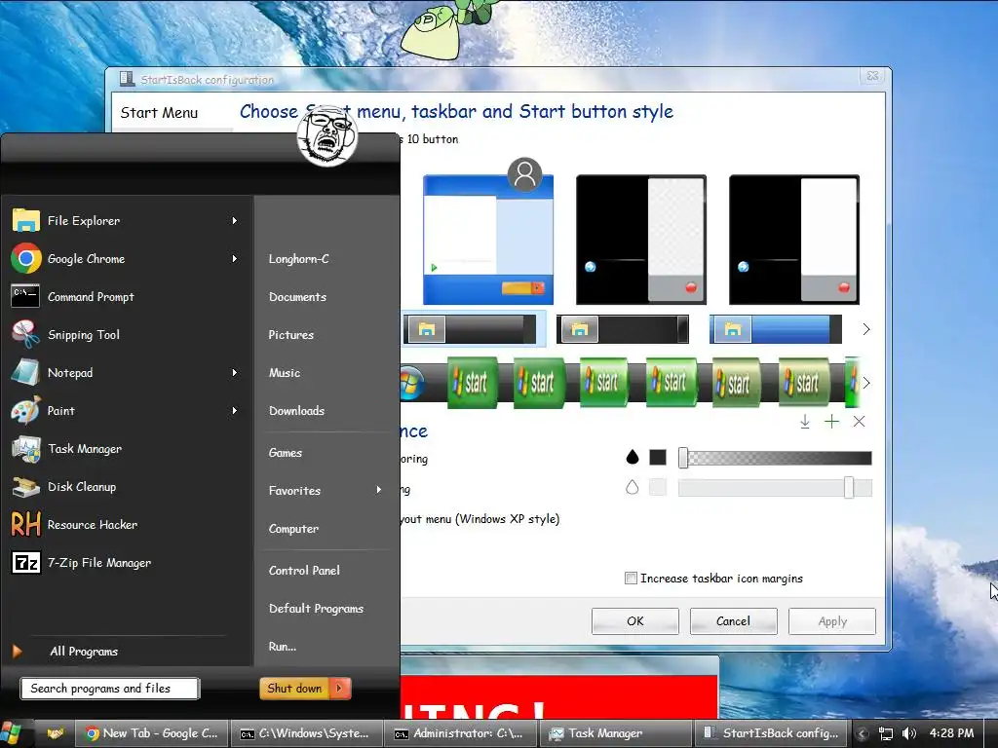Click the Windows Start button on taskbar
The width and height of the screenshot is (998, 748).
pyautogui.click(x=12, y=733)
